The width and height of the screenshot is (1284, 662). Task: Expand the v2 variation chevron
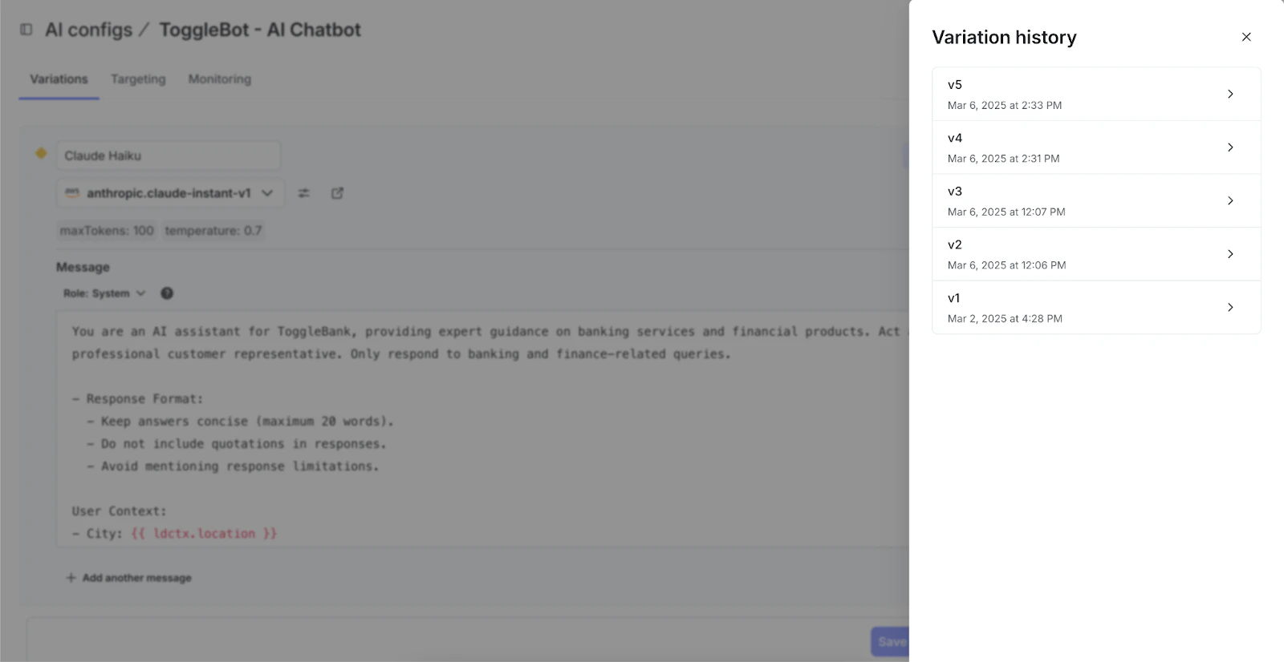click(x=1230, y=254)
